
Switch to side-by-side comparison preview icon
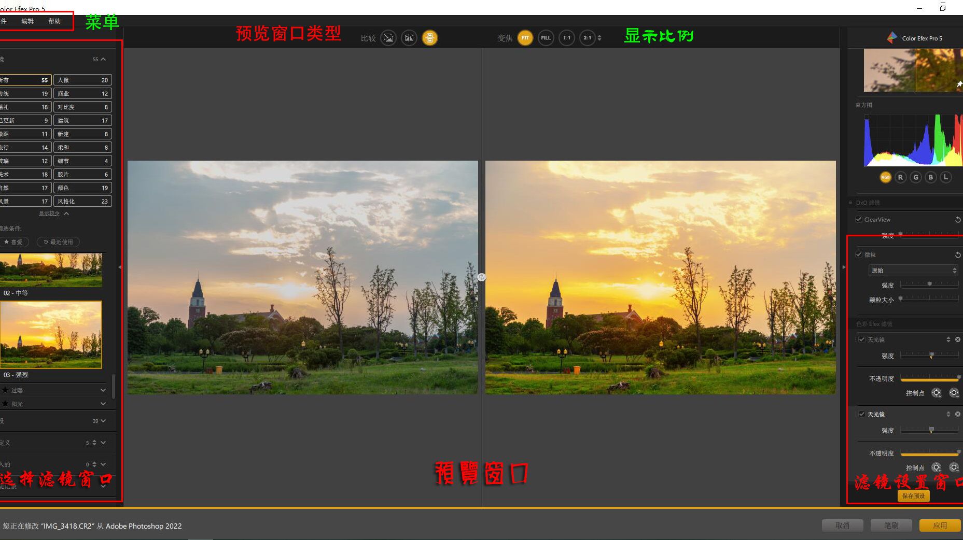pyautogui.click(x=409, y=38)
